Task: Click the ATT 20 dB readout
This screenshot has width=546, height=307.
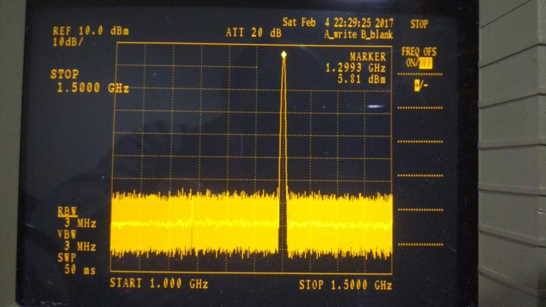Action: 253,33
